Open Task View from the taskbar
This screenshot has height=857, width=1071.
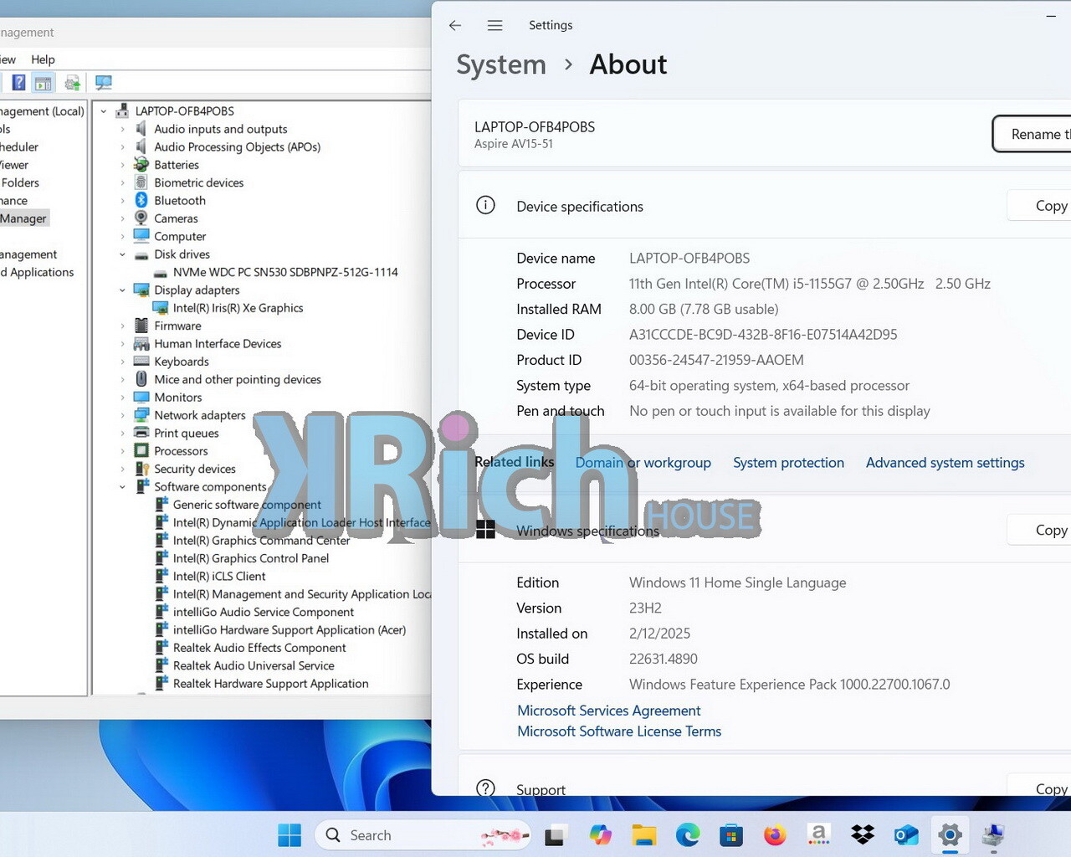555,835
